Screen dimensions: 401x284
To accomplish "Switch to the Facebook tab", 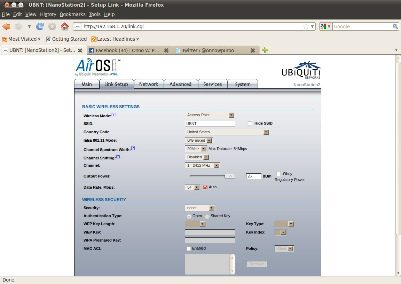I will [129, 50].
